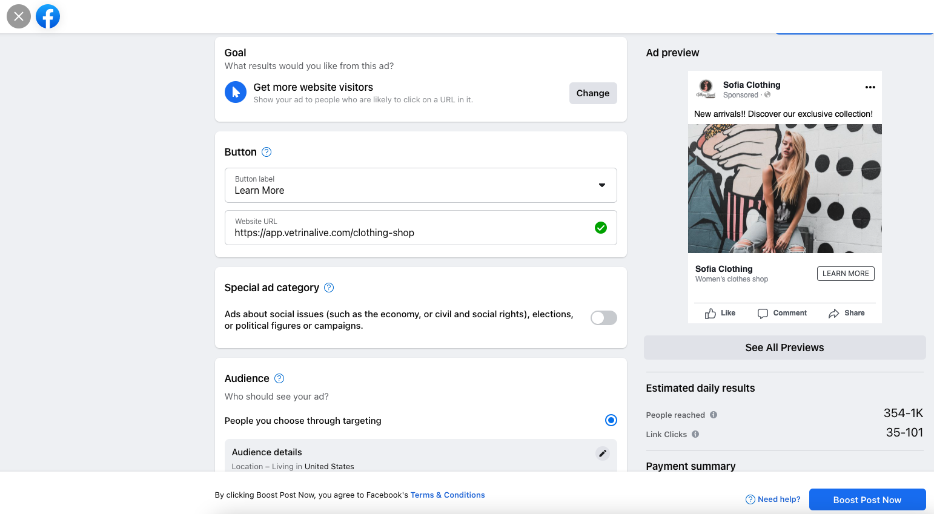This screenshot has width=934, height=514.
Task: Open Special ad category help icon
Action: pyautogui.click(x=329, y=288)
